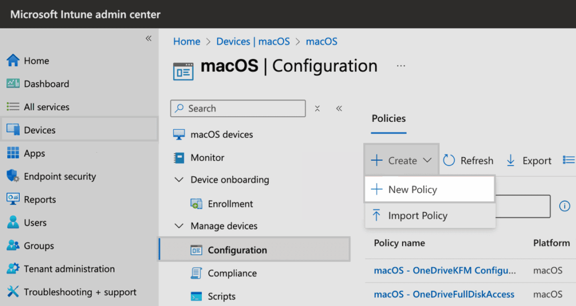Choose Import Policy from the menu
576x306 pixels.
(x=417, y=216)
